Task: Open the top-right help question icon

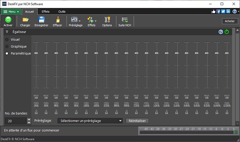Action: [x=235, y=12]
